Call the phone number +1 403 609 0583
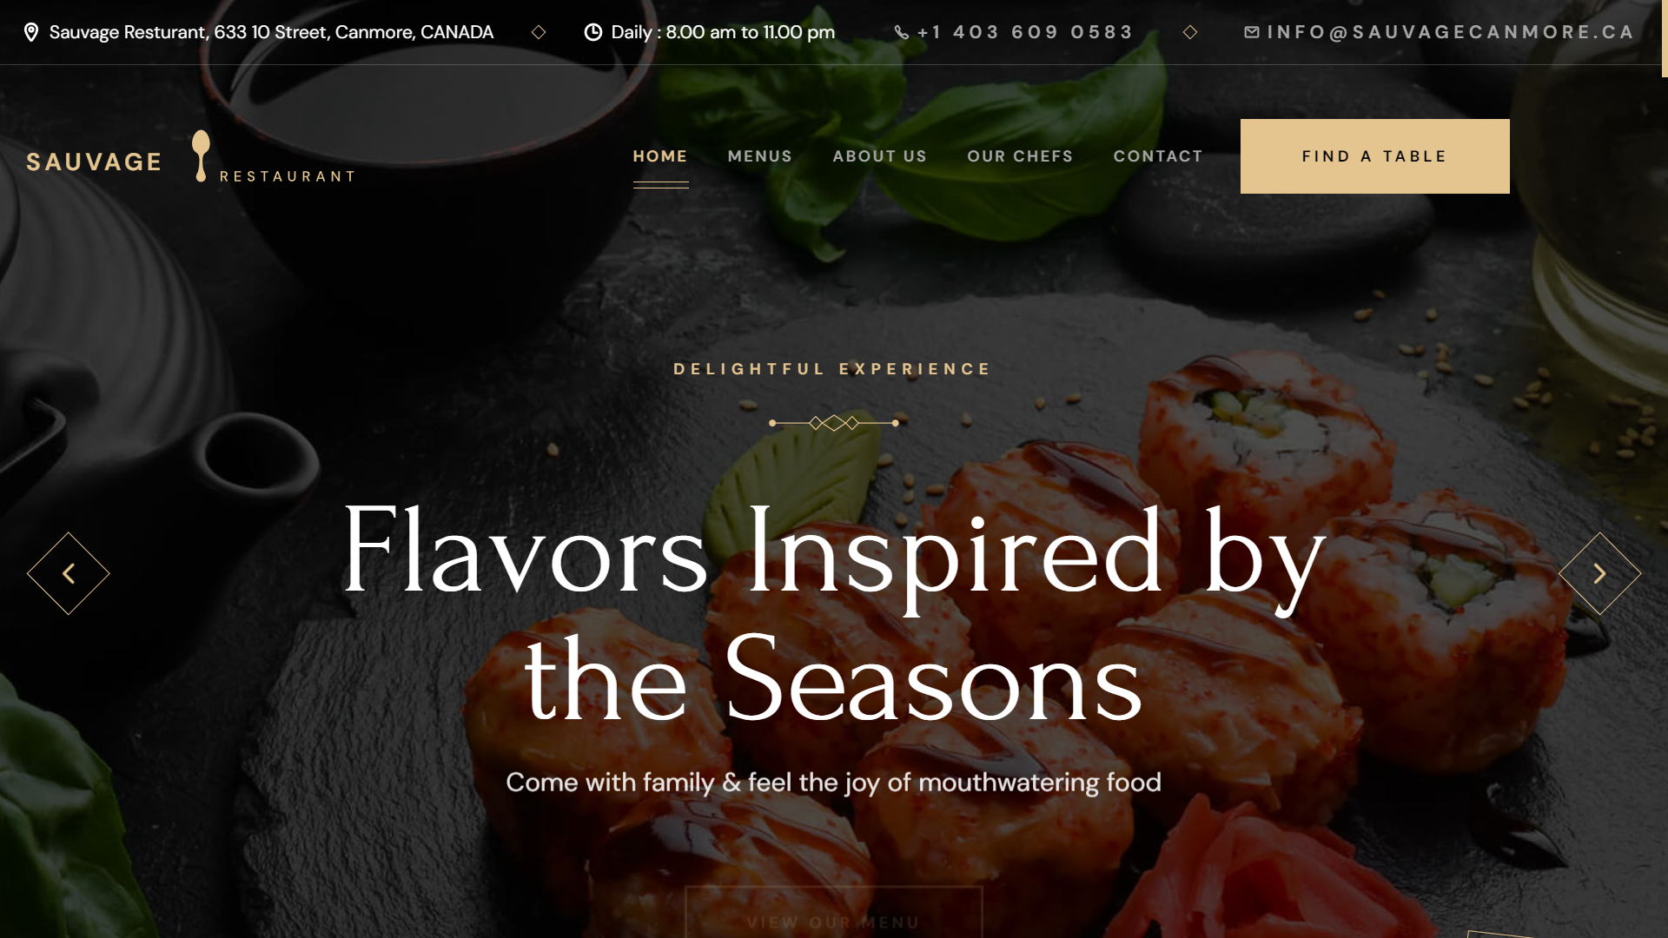This screenshot has width=1668, height=938. (1025, 32)
